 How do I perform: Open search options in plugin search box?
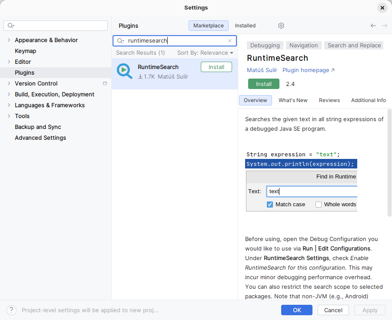click(121, 41)
